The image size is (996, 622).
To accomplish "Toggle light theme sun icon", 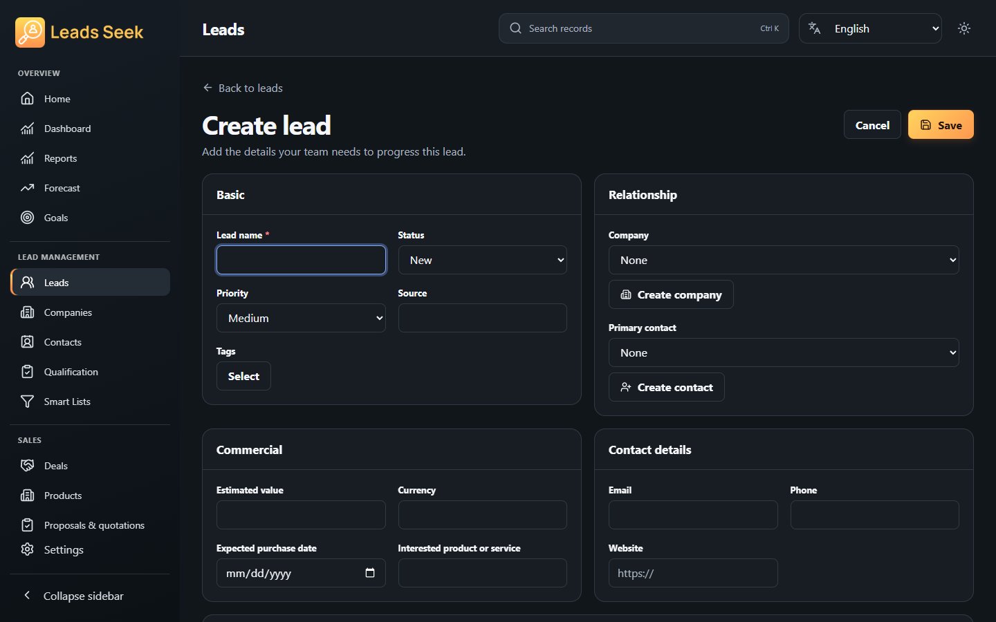I will pos(964,28).
